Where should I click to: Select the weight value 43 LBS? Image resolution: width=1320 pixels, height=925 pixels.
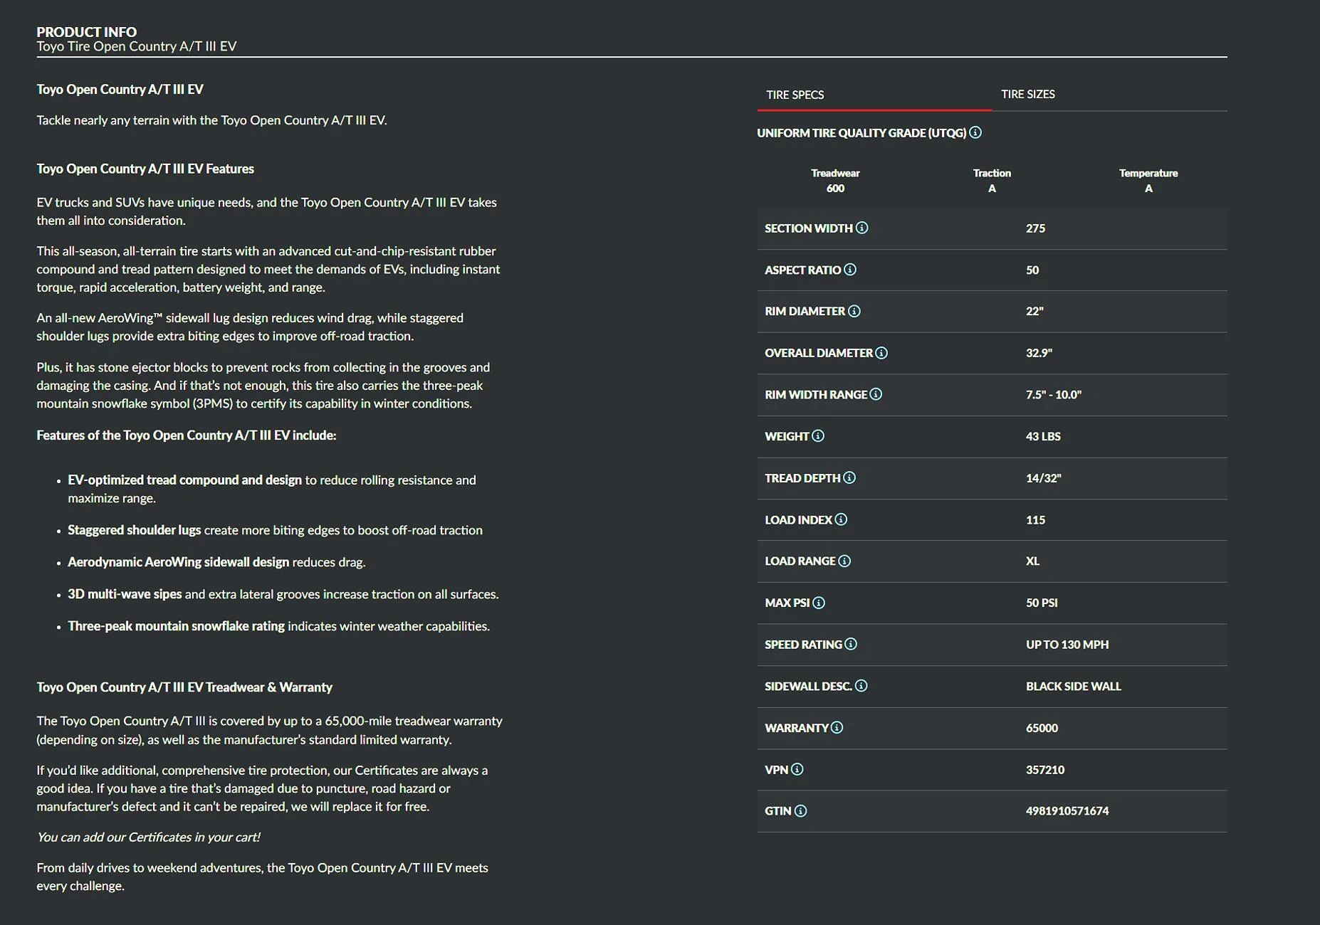[x=1043, y=436]
